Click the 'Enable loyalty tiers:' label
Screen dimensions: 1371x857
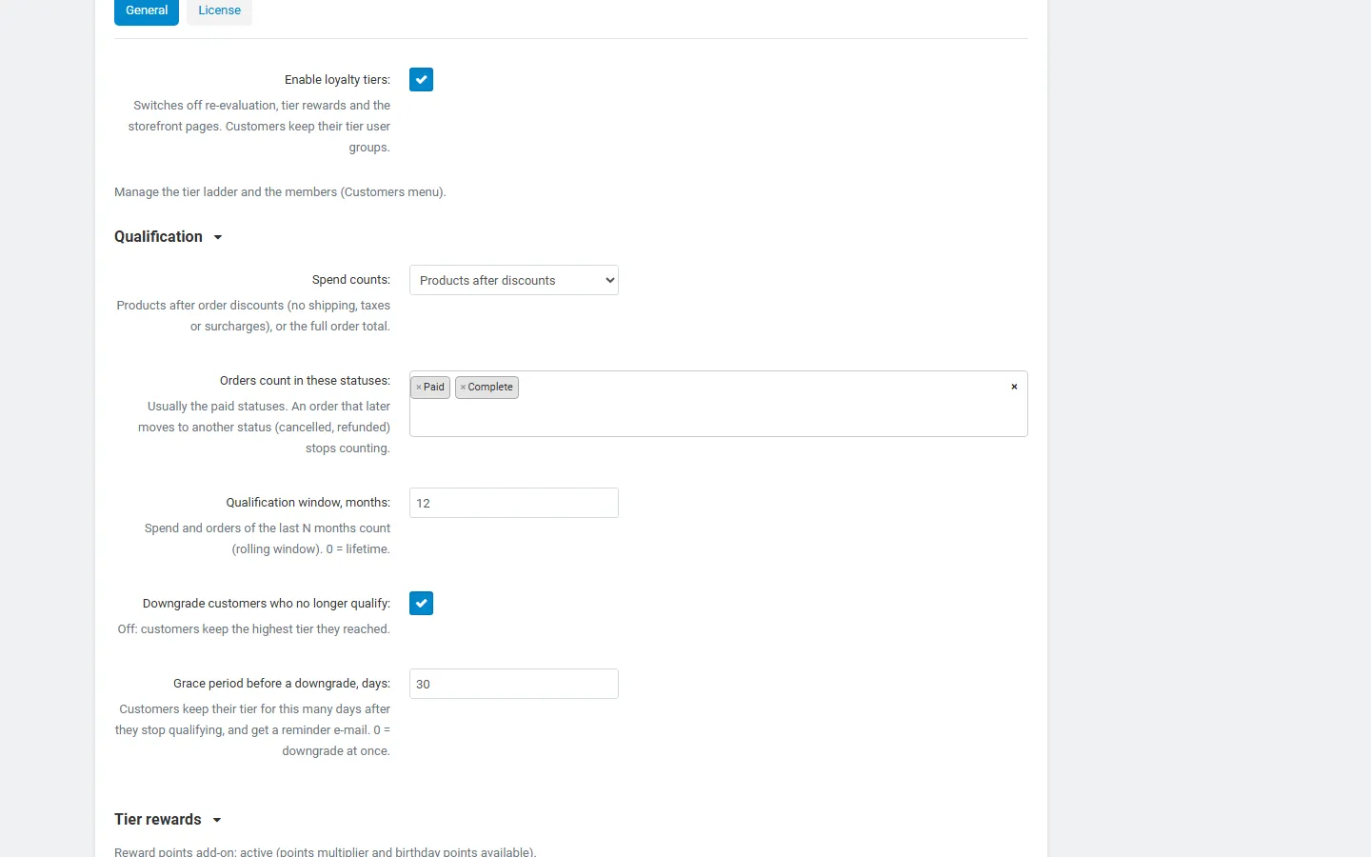click(x=337, y=80)
